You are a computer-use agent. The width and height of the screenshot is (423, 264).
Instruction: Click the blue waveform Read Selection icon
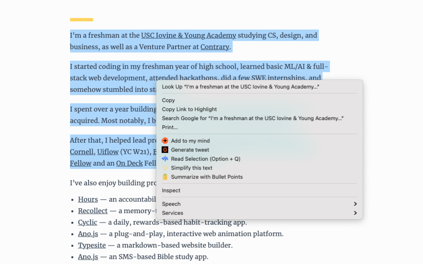[x=165, y=159]
